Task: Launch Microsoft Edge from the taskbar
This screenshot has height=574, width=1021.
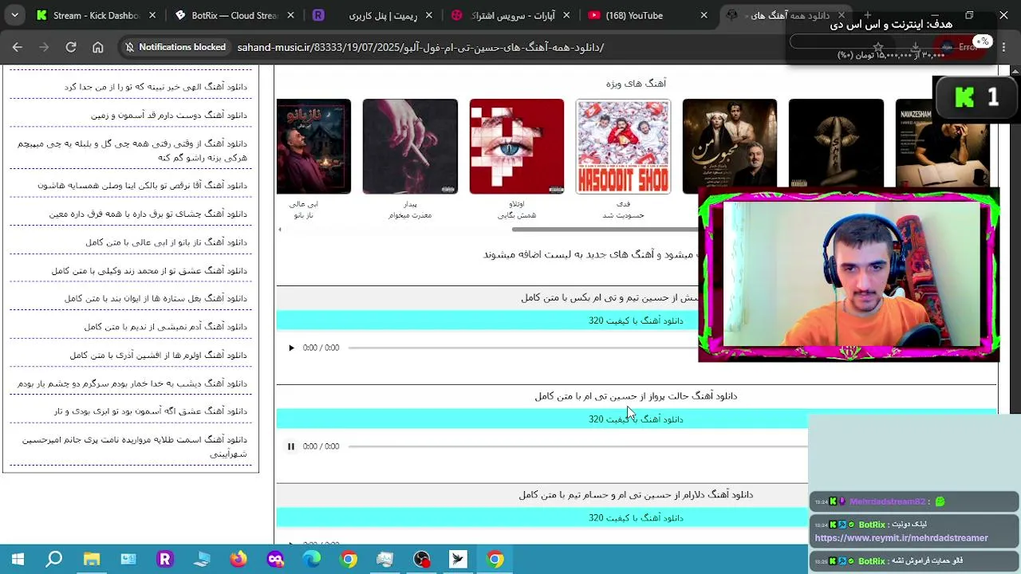Action: (312, 559)
